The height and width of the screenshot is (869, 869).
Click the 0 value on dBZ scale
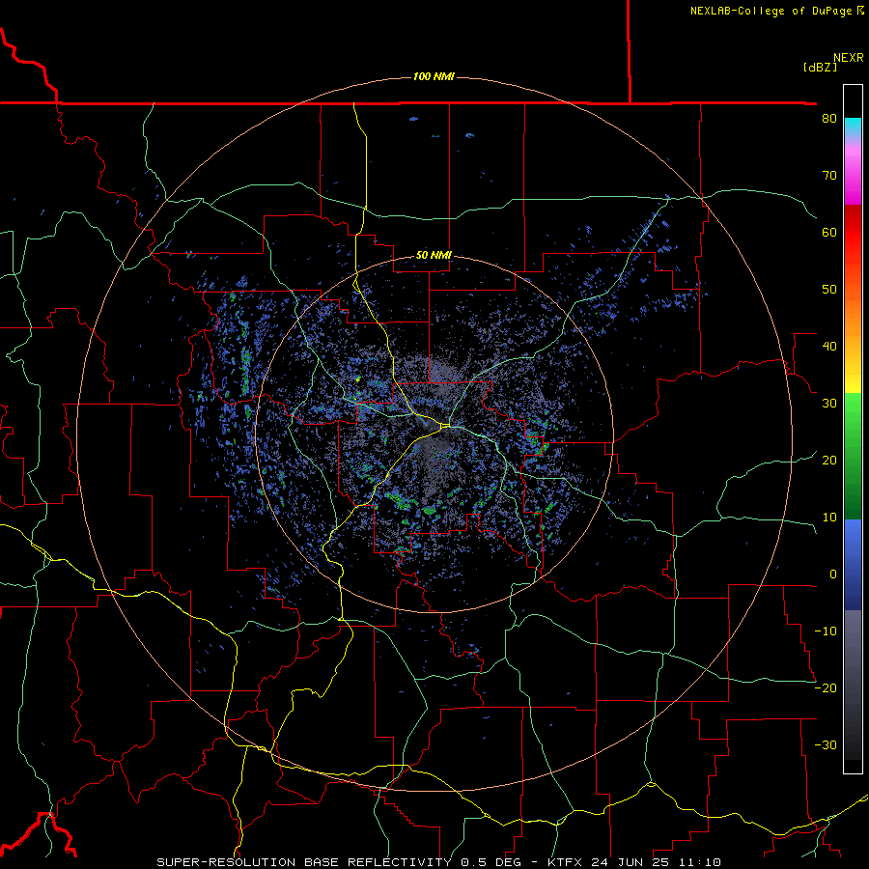click(833, 575)
